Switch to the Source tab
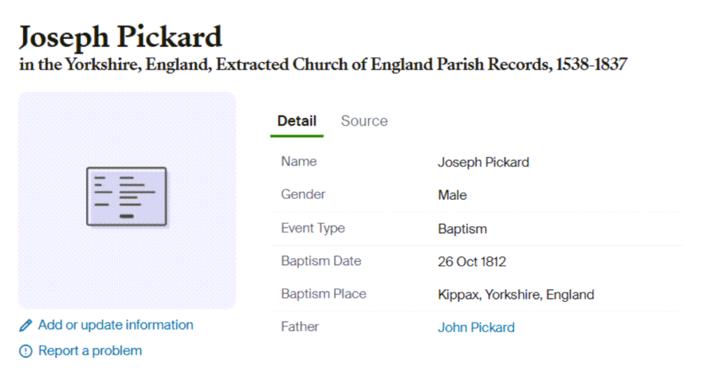Viewport: 715px width, 379px height. 364,121
